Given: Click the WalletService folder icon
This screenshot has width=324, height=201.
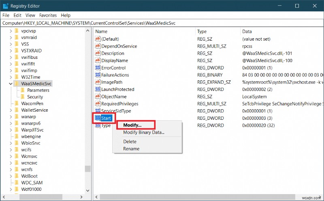Looking at the screenshot, I should [x=17, y=110].
